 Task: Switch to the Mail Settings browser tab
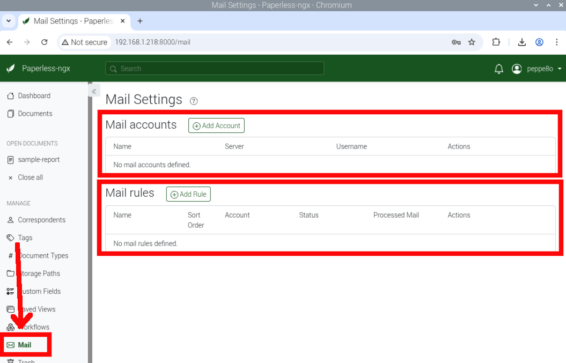pos(70,21)
